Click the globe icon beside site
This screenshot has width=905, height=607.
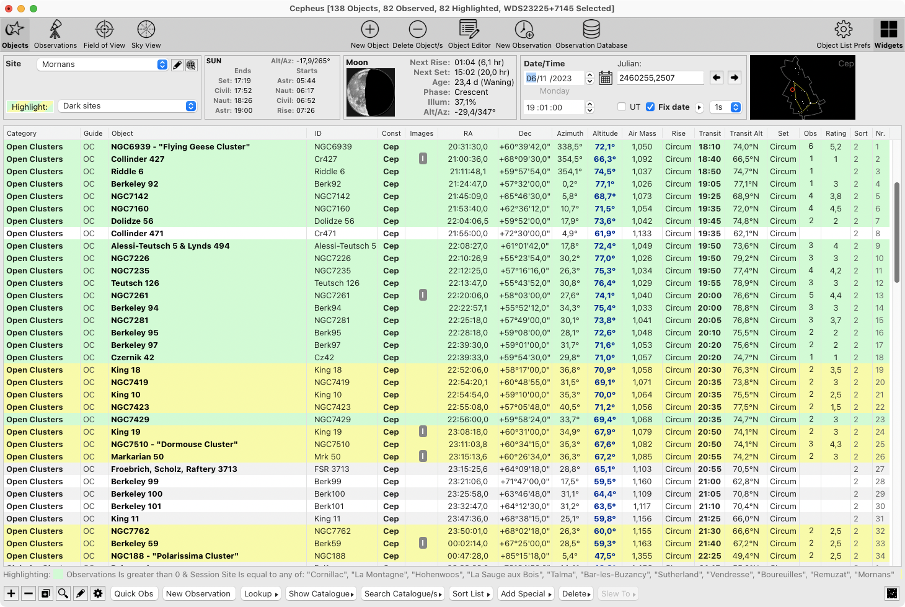click(191, 64)
